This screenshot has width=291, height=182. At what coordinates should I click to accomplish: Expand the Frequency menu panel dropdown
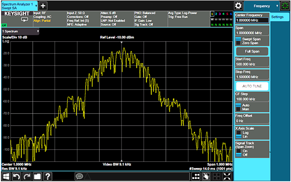(x=262, y=6)
